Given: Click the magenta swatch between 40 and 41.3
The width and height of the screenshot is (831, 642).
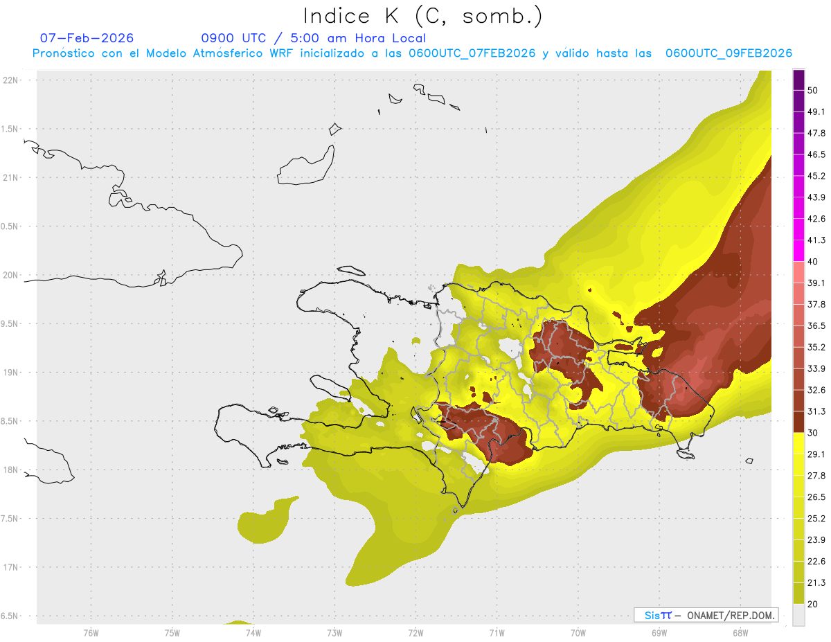Looking at the screenshot, I should pos(798,251).
